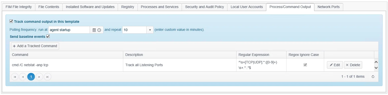
Task: Go to previous page arrow
Action: [23, 77]
